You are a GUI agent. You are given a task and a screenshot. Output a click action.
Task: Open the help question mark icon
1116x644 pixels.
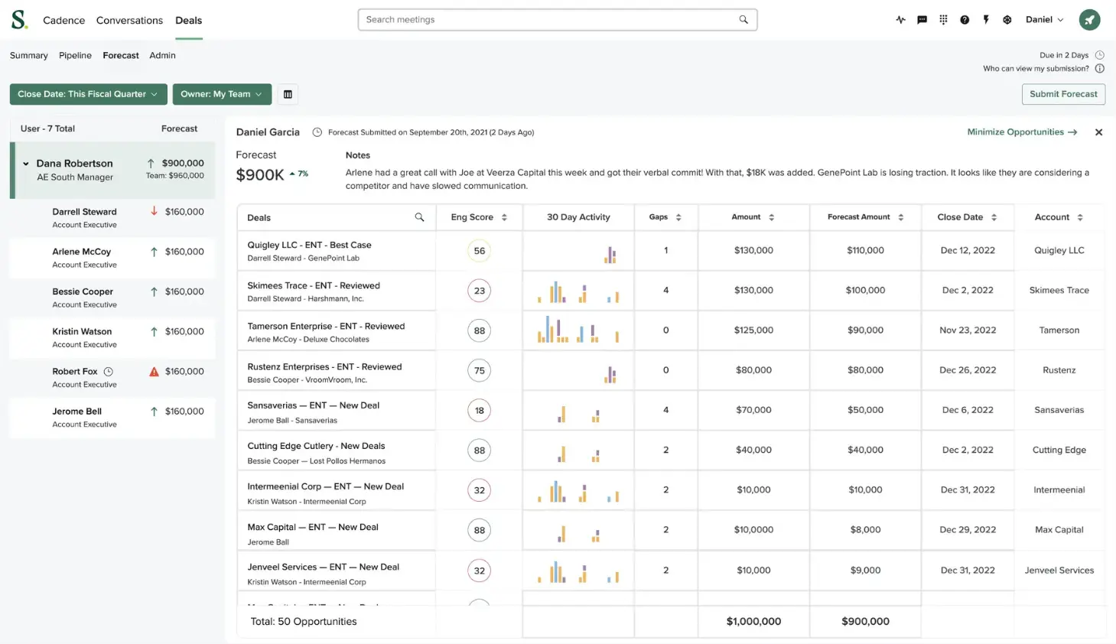tap(965, 20)
